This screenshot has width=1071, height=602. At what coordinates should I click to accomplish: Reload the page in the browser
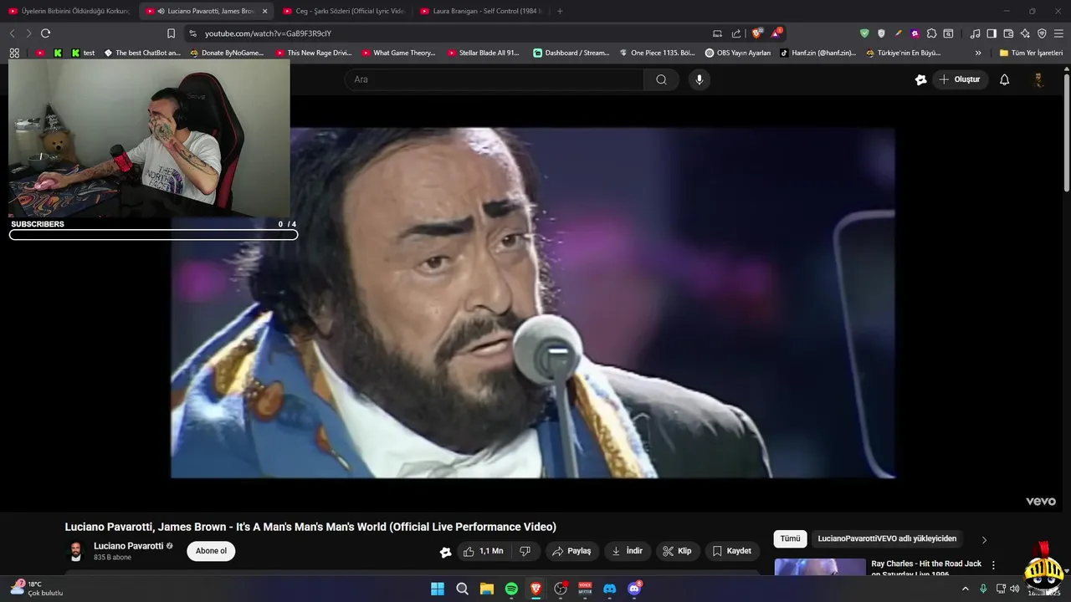point(45,33)
